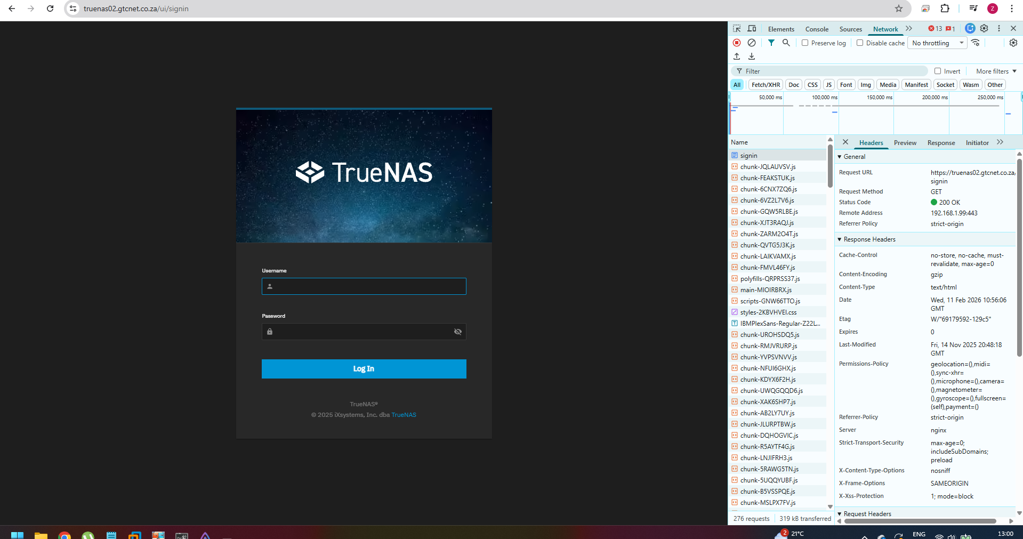Open network search magnifier icon
Screen dimensions: 1023x539
[x=786, y=43]
